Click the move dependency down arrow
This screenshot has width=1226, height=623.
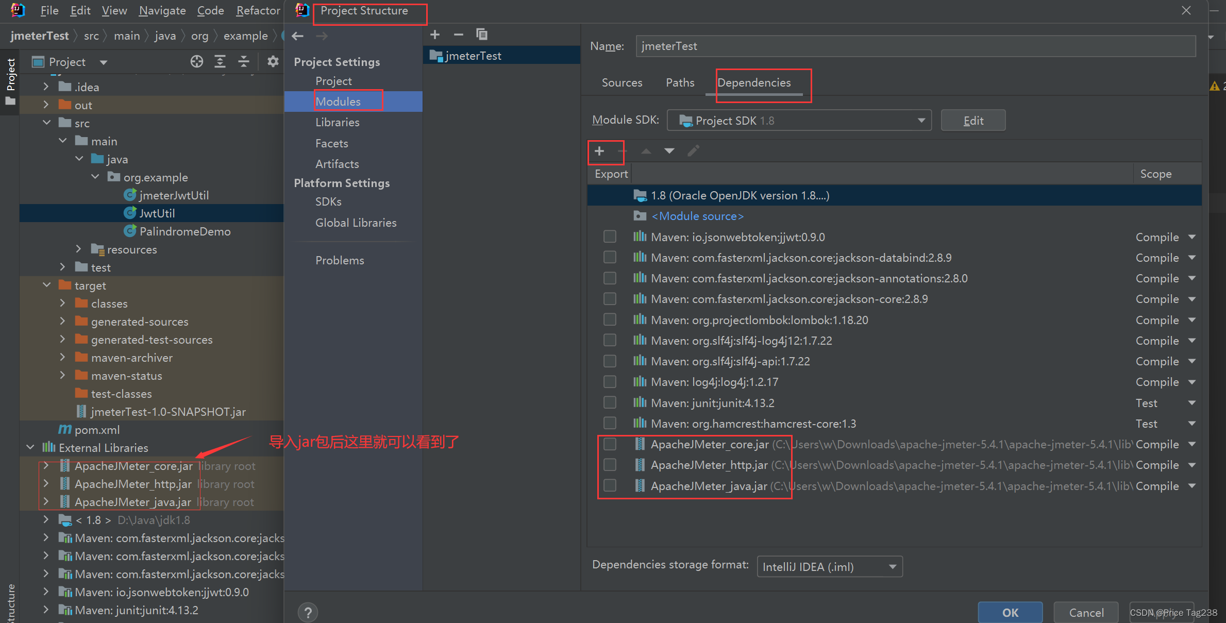[669, 151]
